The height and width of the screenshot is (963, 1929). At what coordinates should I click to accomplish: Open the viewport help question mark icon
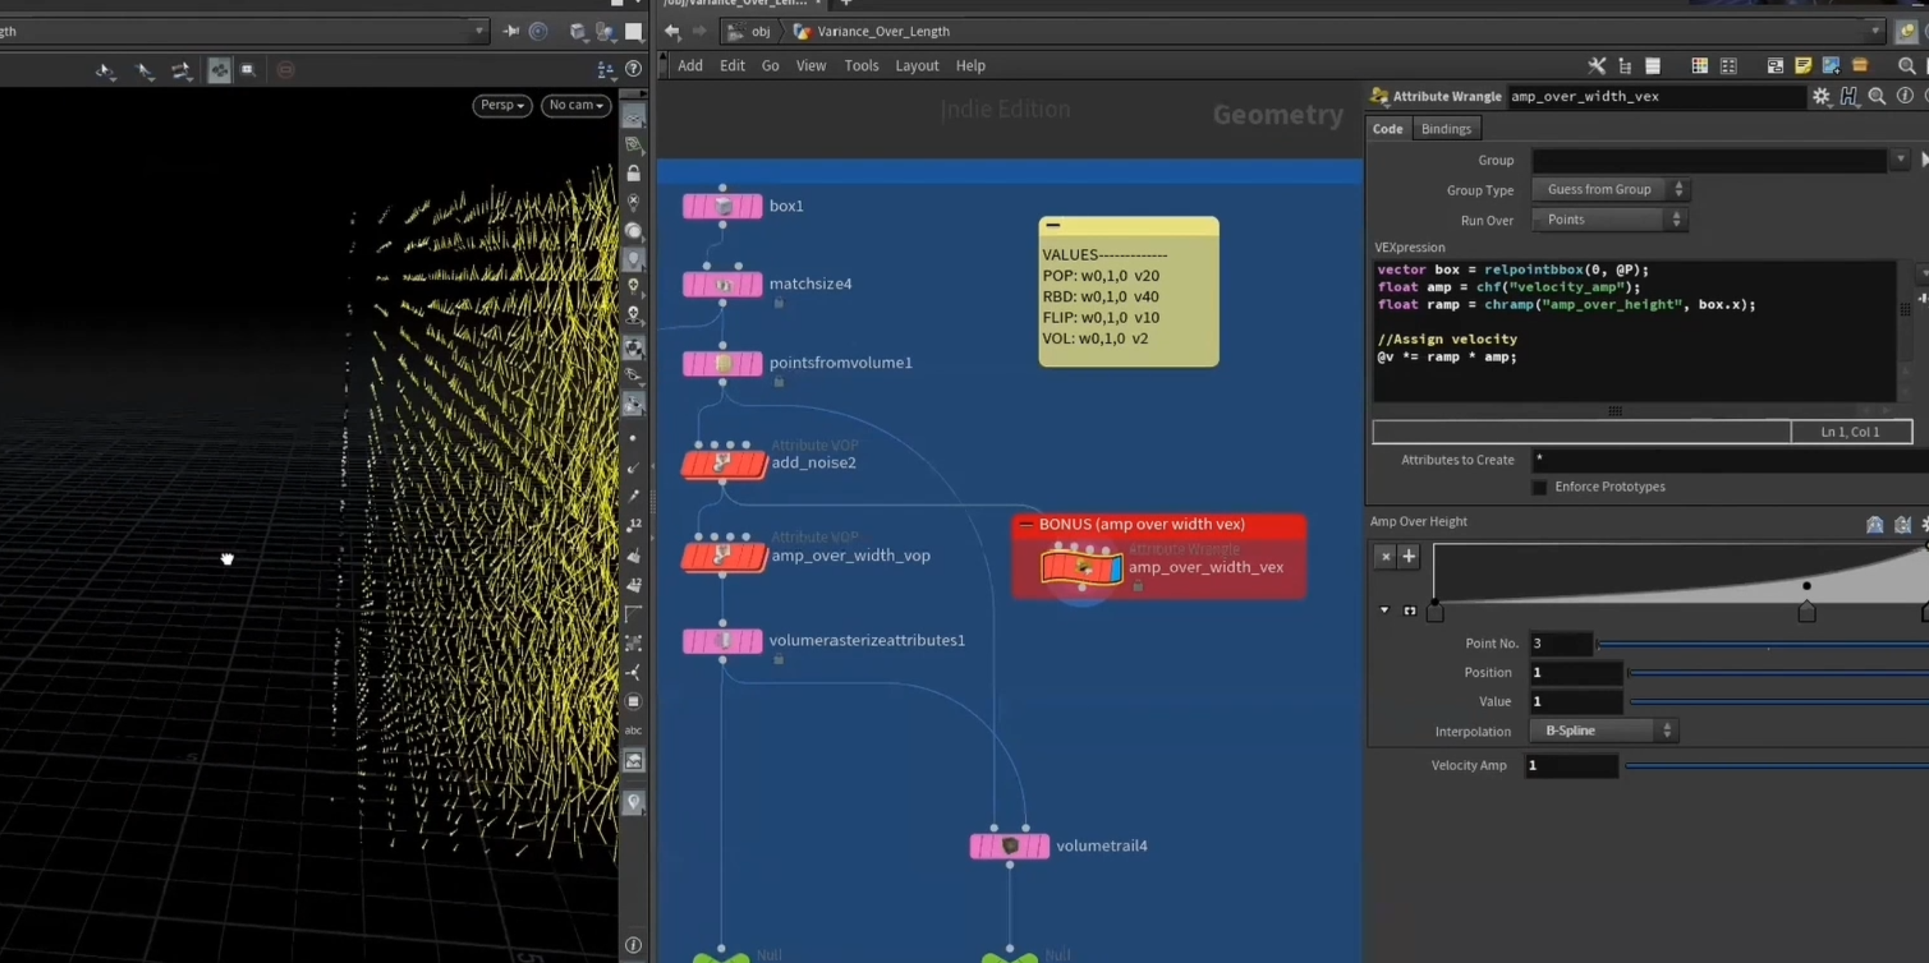coord(633,69)
